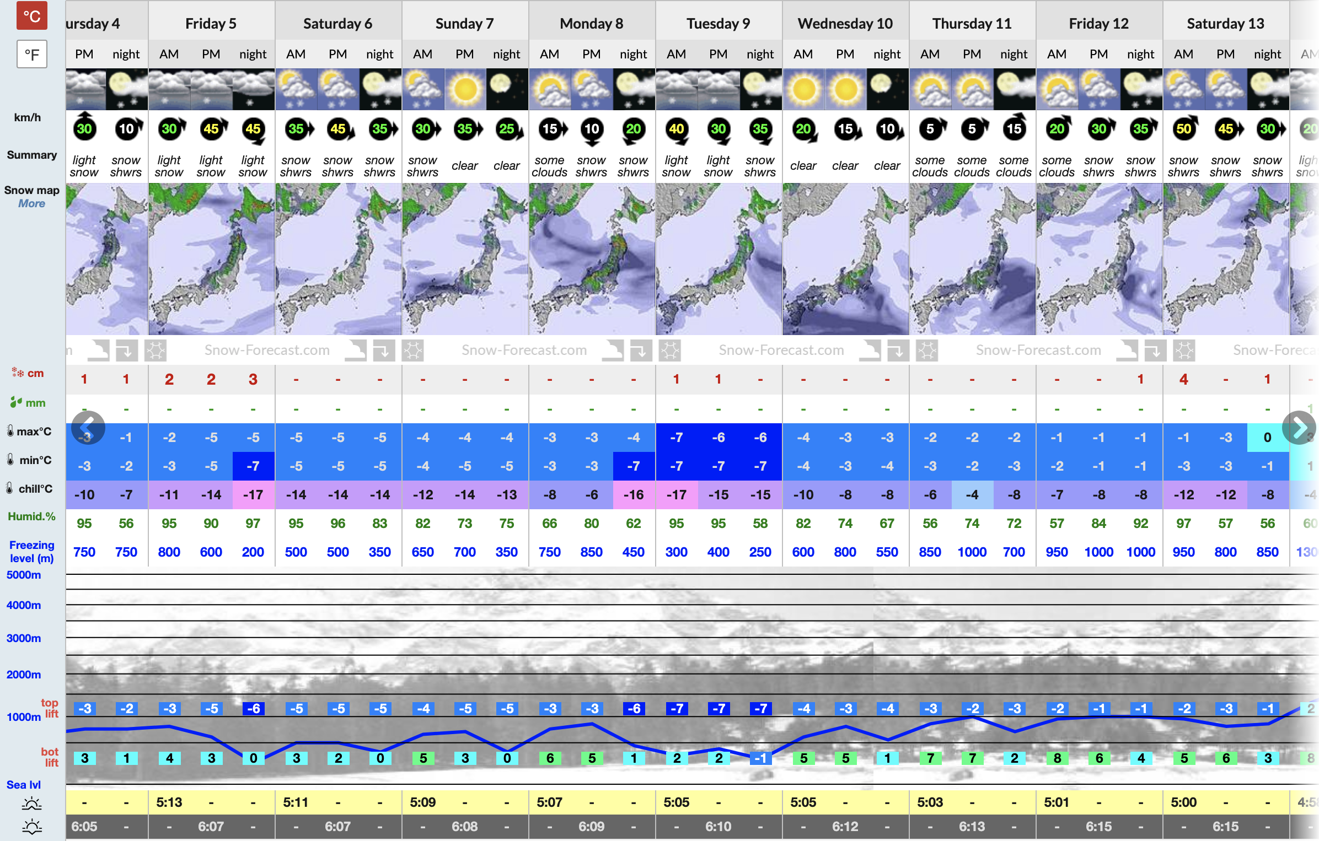Click Friday 5 AM snow cloud icon

[x=169, y=89]
